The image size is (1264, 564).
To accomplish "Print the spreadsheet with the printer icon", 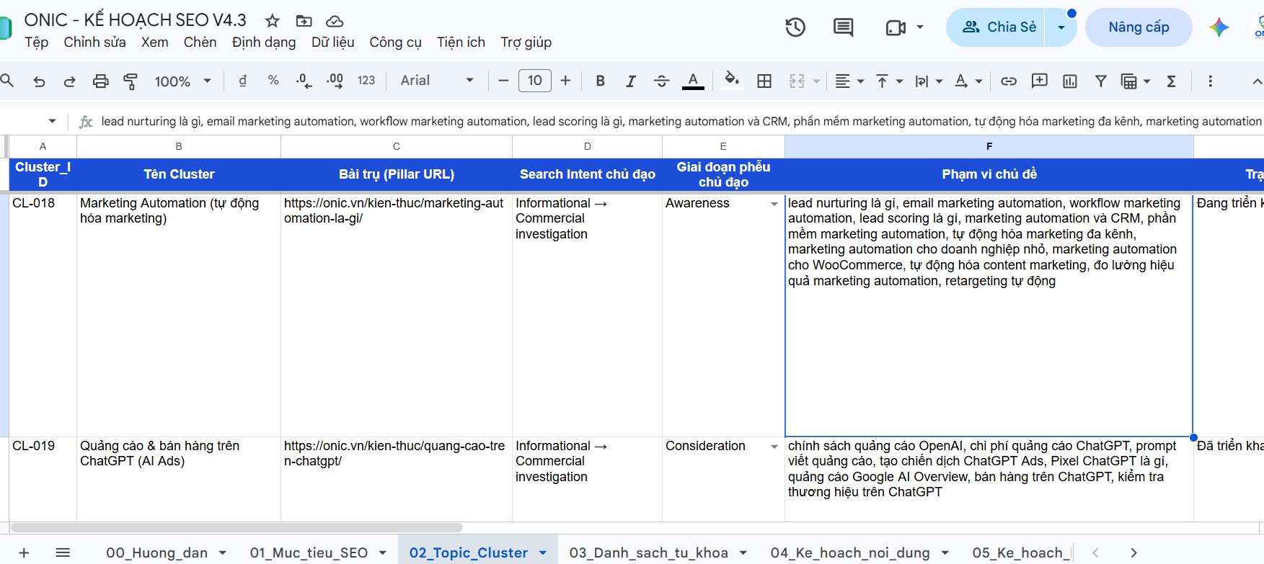I will 100,81.
